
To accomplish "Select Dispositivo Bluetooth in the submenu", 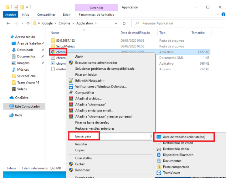I will point(178,155).
